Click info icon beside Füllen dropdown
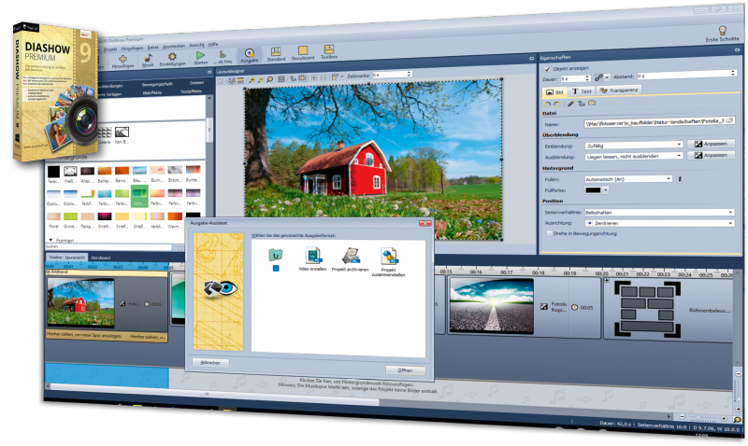Screen dimensions: 748x446 [x=680, y=179]
